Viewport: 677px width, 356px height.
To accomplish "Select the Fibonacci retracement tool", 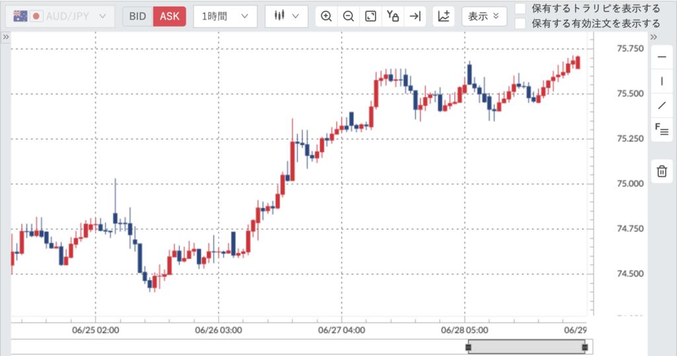I will pyautogui.click(x=661, y=129).
